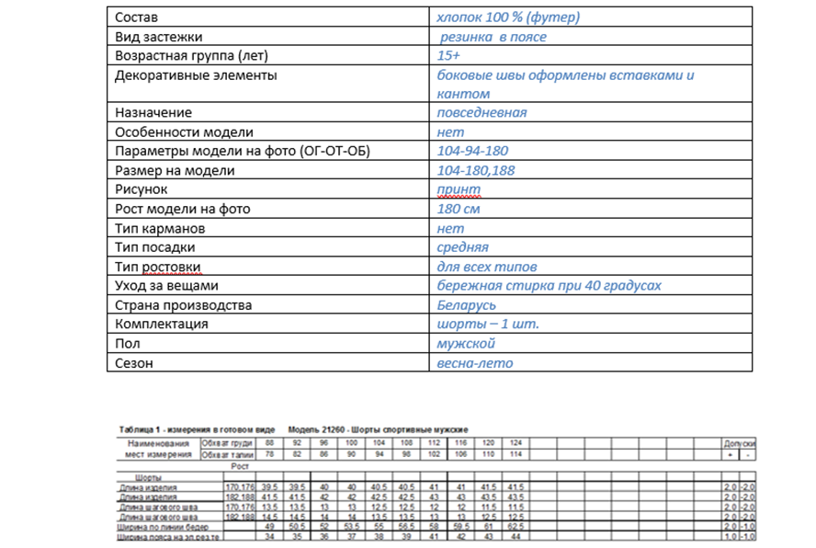Select the value 'шорты – 1 шт.'
816x548 pixels.
tap(488, 324)
